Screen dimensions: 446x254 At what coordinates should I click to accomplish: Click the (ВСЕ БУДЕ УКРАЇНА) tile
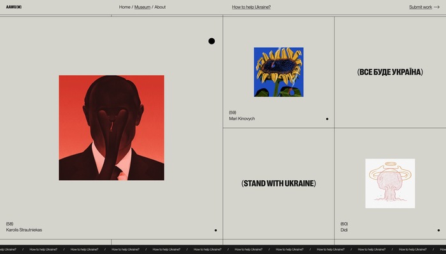coord(390,72)
